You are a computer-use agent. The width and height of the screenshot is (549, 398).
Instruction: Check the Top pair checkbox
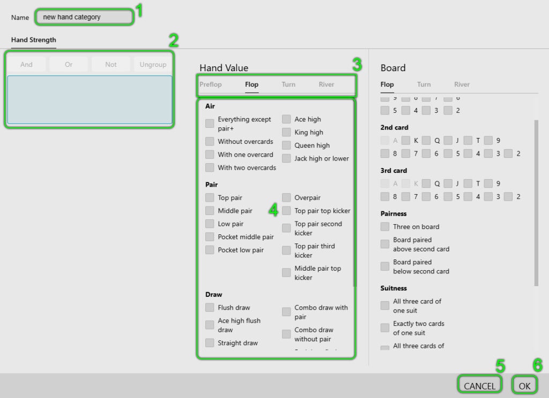coord(210,198)
